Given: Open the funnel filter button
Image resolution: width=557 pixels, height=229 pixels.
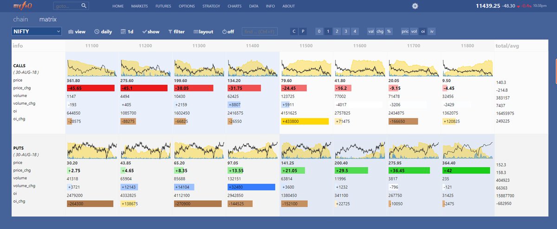Looking at the screenshot, I should click(x=176, y=32).
